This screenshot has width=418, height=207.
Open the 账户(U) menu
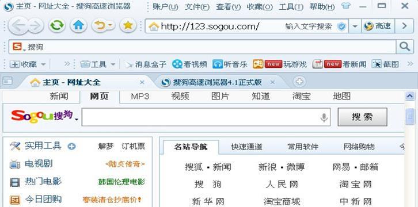[x=165, y=7]
